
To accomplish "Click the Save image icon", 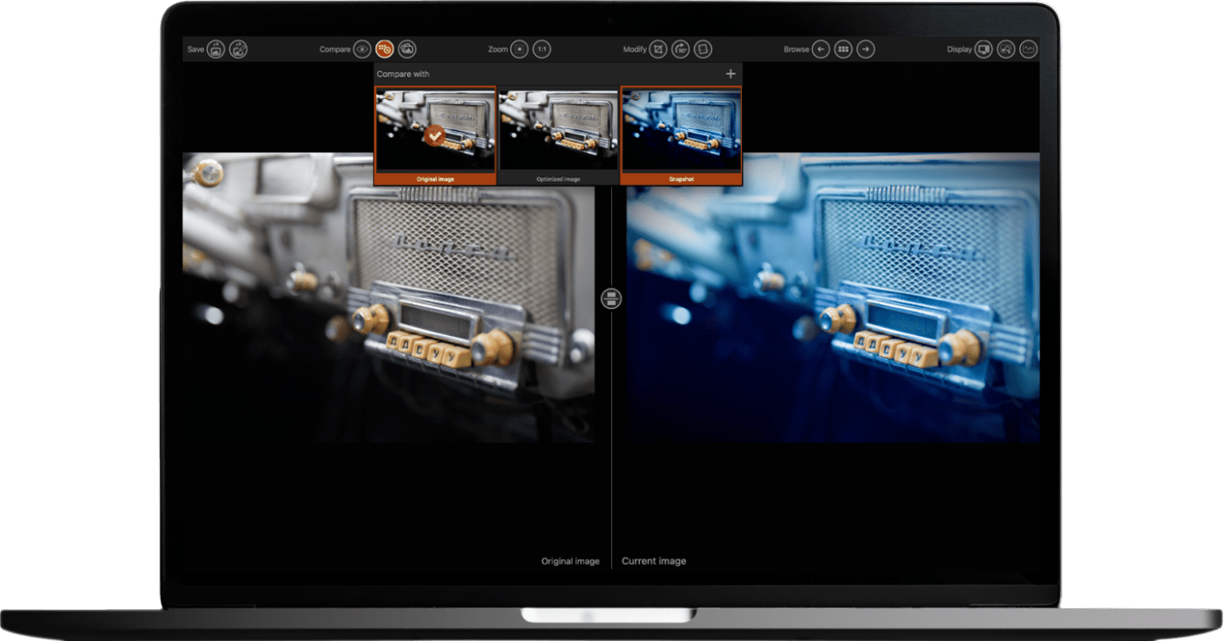I will (x=216, y=49).
